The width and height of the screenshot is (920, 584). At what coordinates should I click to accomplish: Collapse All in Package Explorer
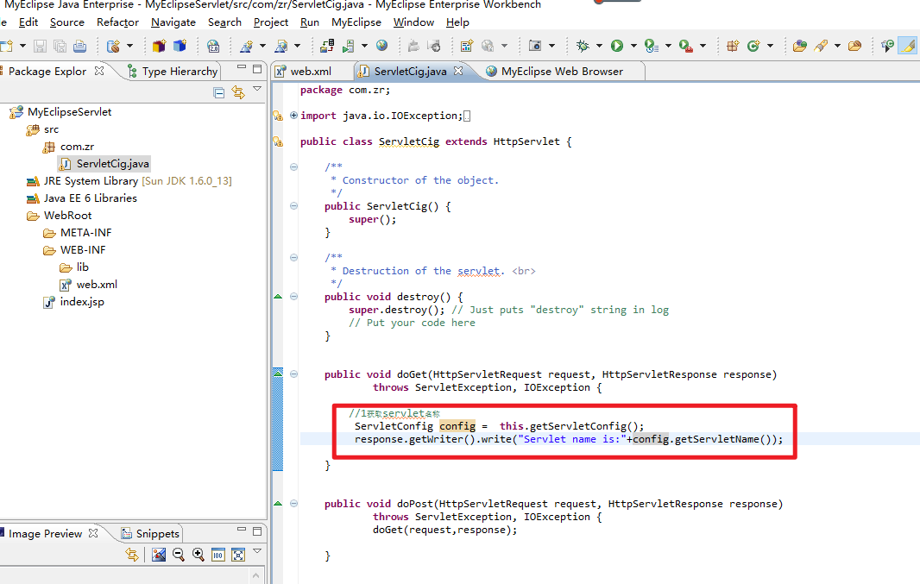pyautogui.click(x=220, y=92)
